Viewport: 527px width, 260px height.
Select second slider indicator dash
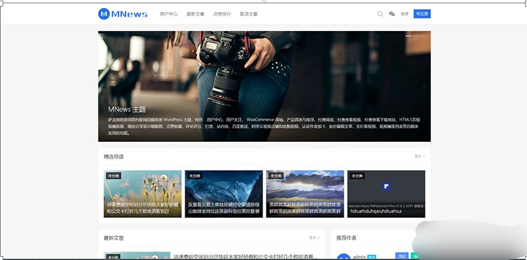tap(416, 36)
